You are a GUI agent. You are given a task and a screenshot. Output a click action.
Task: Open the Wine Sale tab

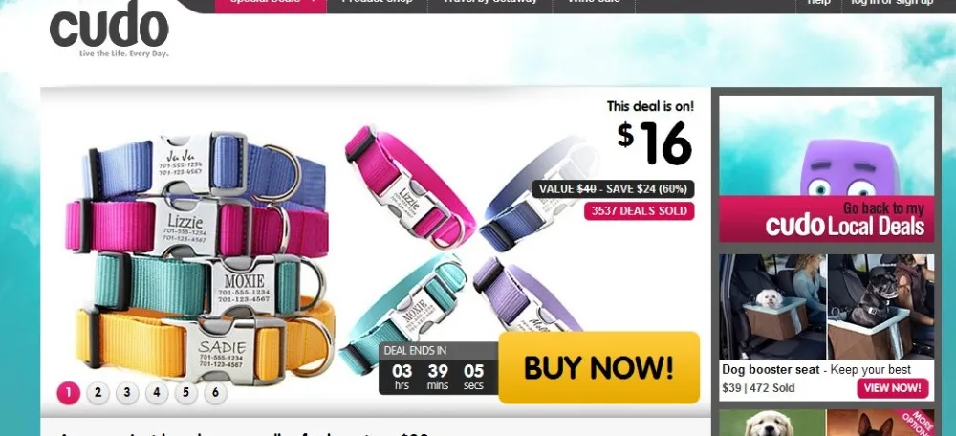(594, 4)
